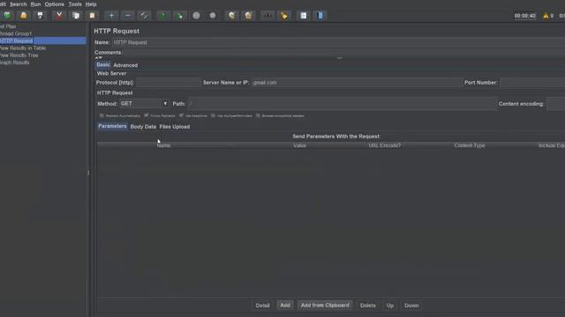Select View Results in Table node
The height and width of the screenshot is (317, 565).
coord(23,48)
